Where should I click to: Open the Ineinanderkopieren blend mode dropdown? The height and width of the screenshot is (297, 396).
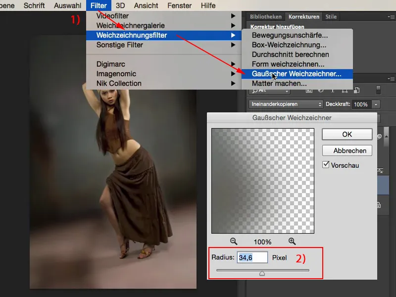click(x=286, y=104)
